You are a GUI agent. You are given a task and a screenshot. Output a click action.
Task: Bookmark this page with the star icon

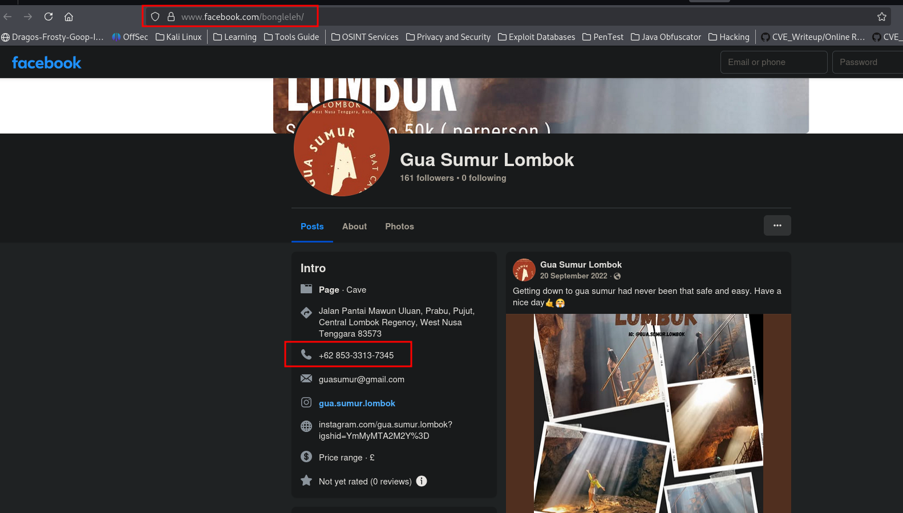click(881, 17)
